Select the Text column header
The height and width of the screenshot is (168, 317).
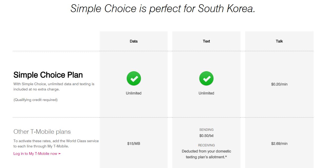(x=206, y=41)
